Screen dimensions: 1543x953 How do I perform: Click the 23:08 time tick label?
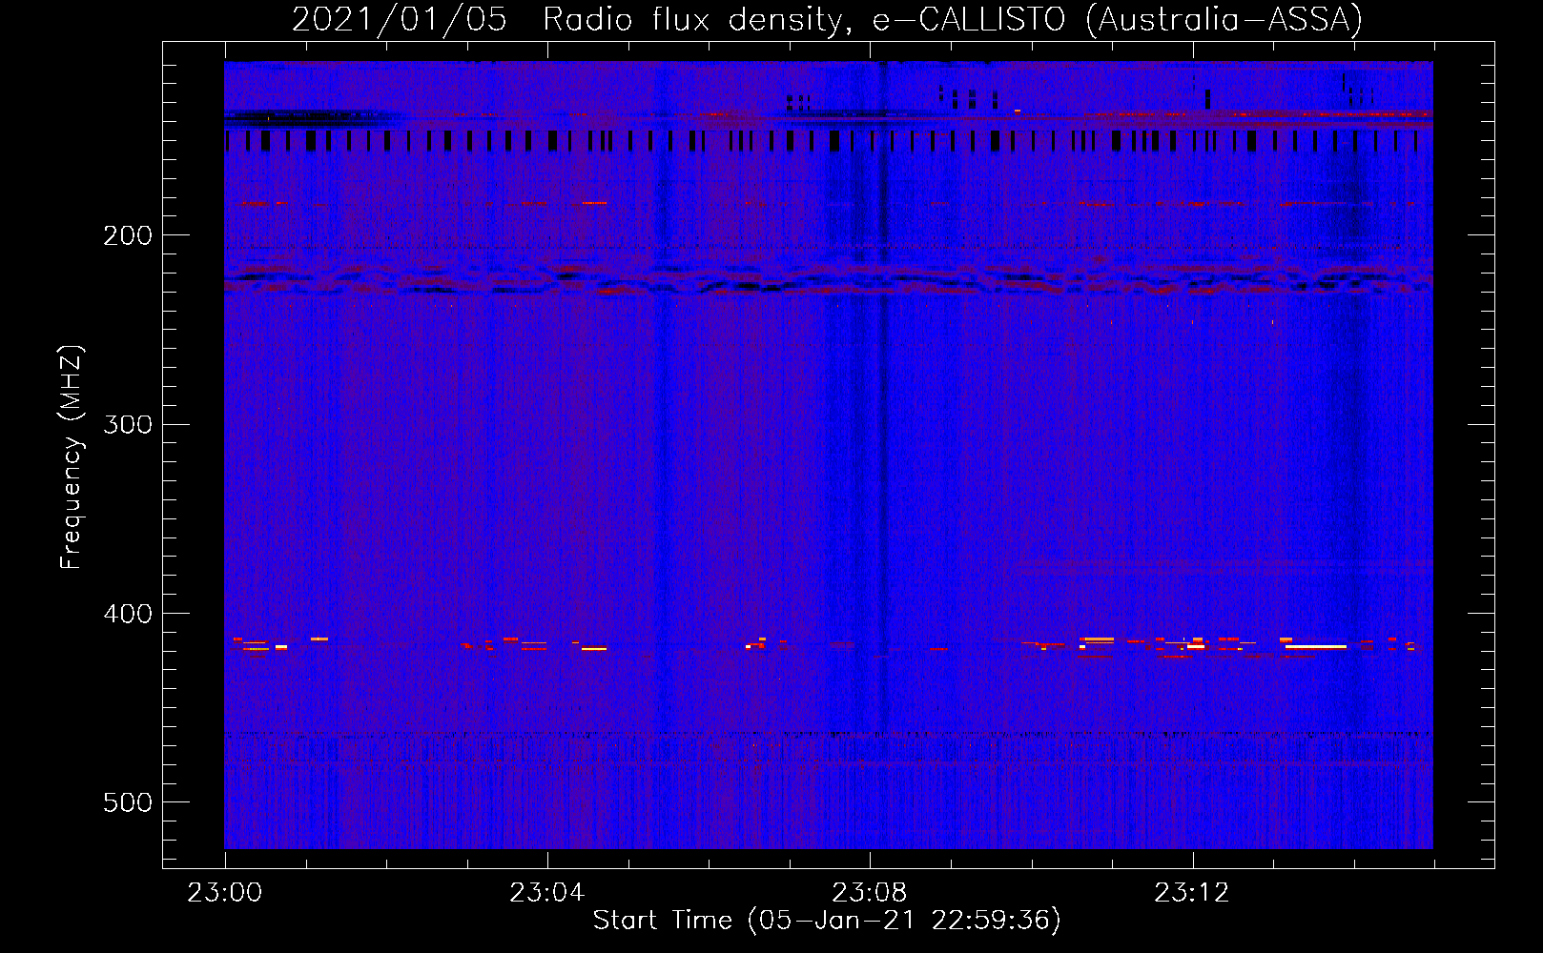(x=869, y=893)
